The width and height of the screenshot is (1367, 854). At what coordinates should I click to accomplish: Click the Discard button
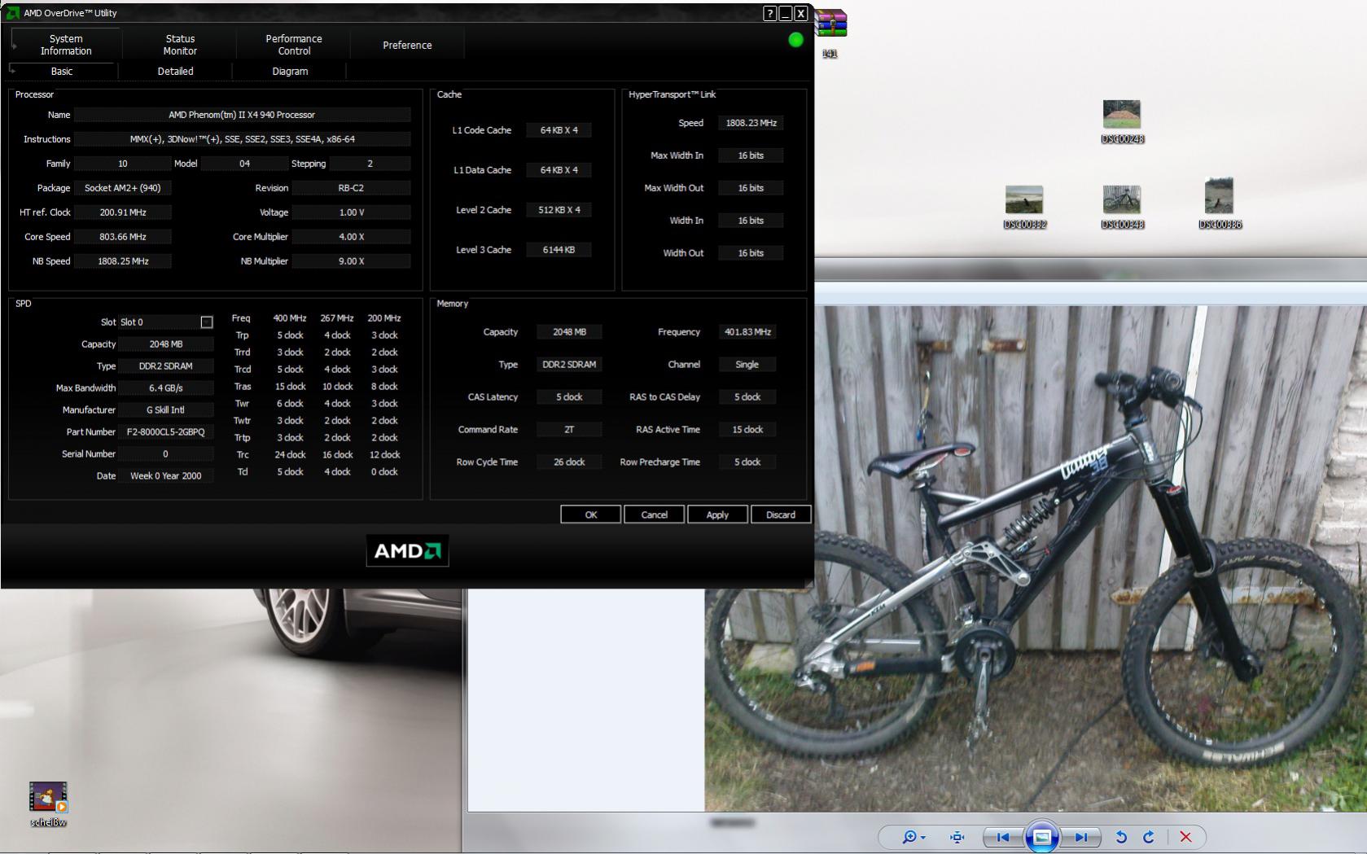(781, 515)
